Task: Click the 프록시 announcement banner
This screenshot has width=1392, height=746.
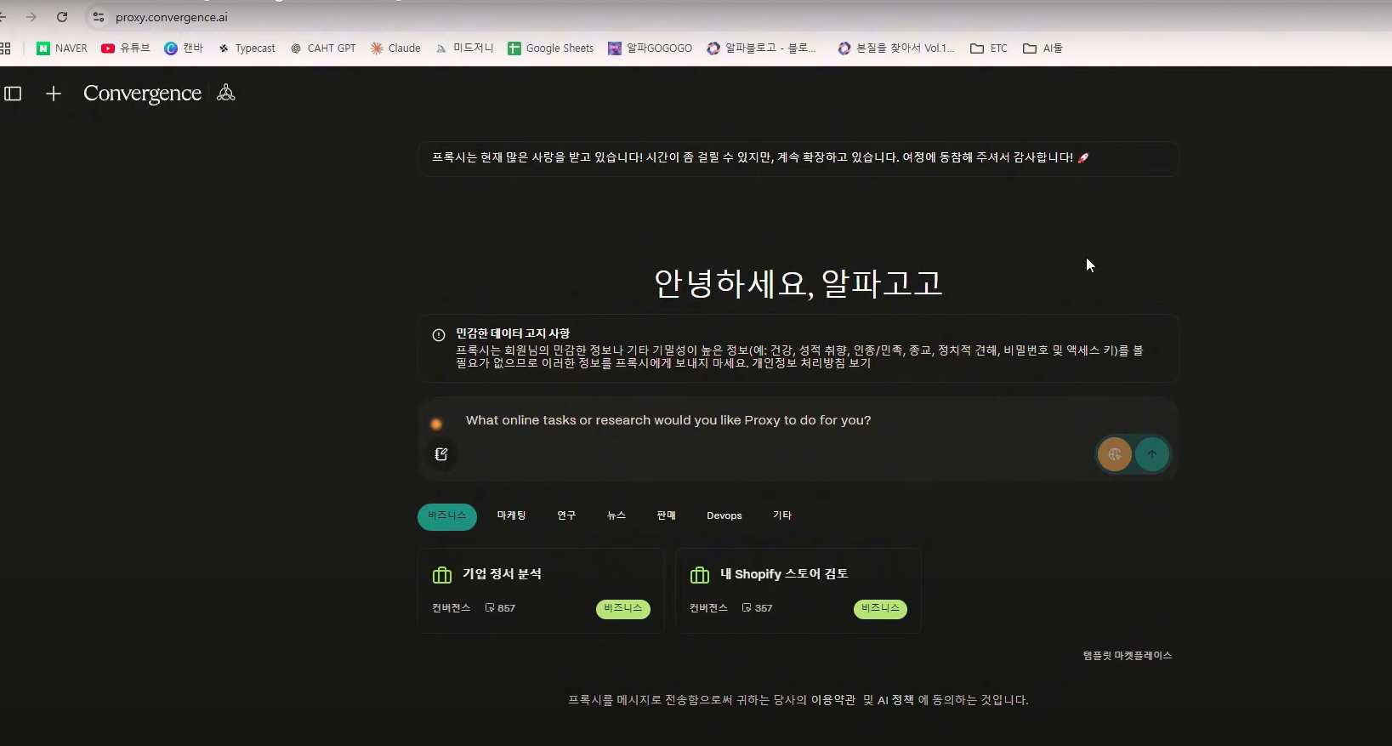Action: (x=798, y=158)
